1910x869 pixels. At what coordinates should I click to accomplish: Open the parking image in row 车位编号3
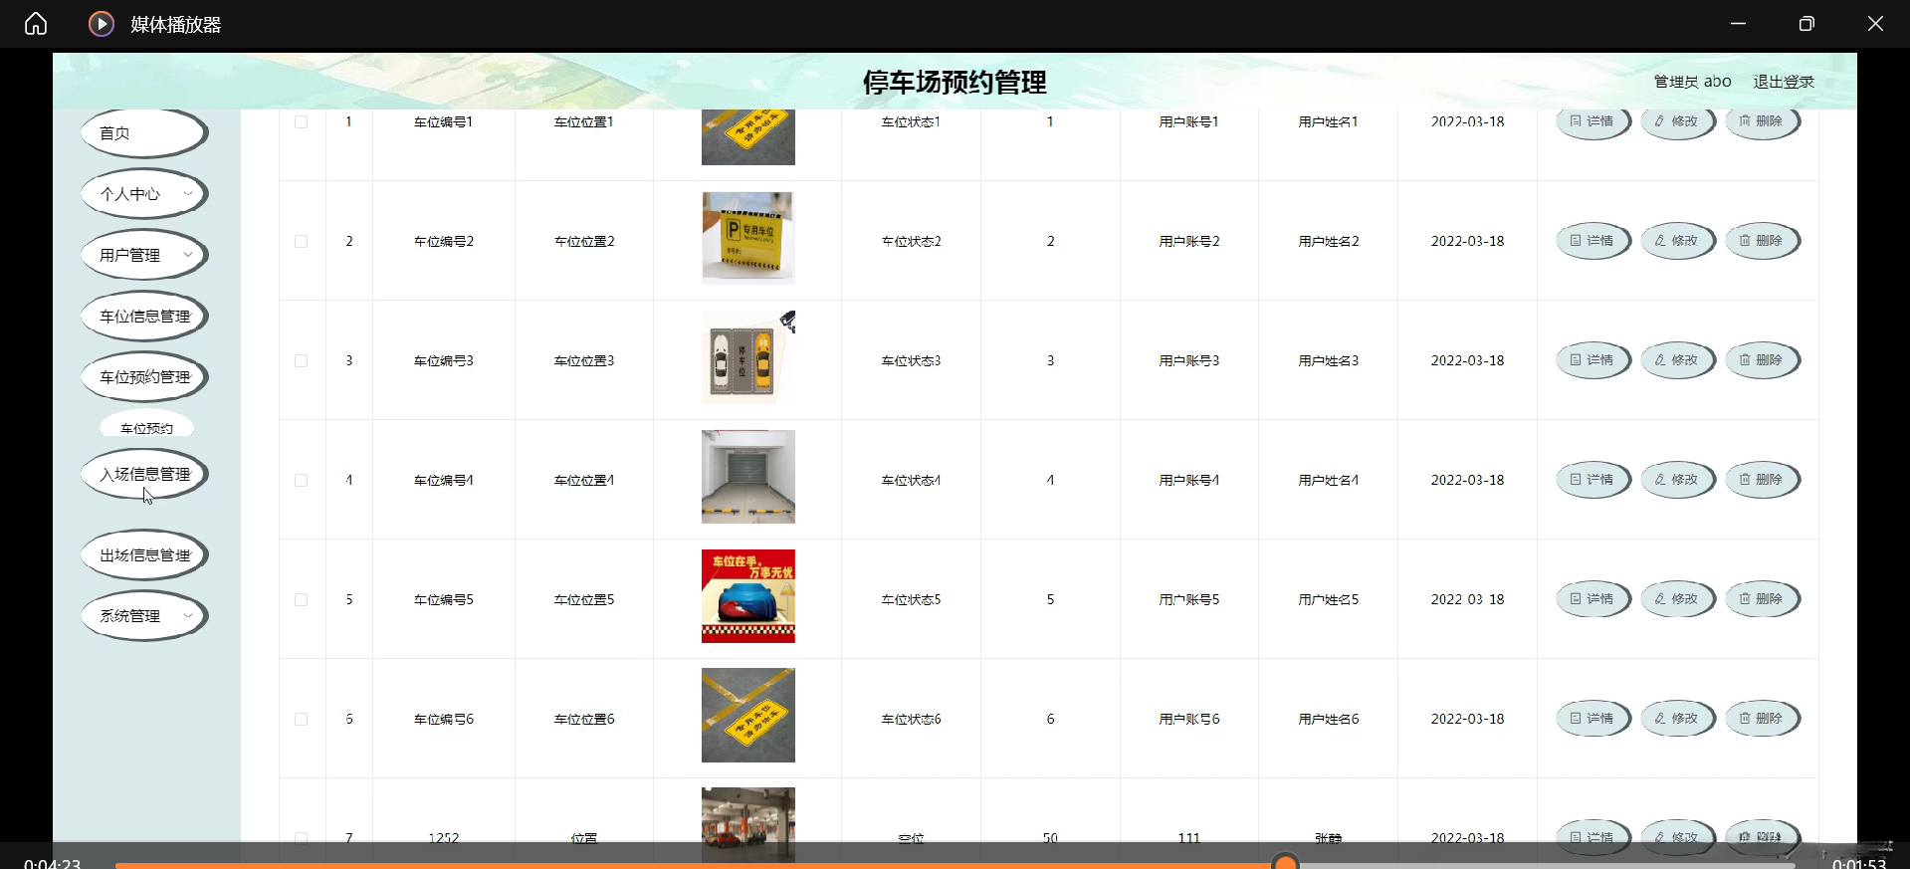(748, 357)
